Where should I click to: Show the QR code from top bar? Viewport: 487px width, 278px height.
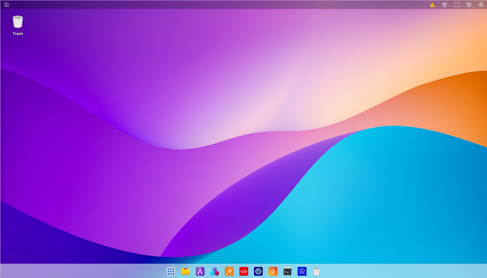coord(469,5)
